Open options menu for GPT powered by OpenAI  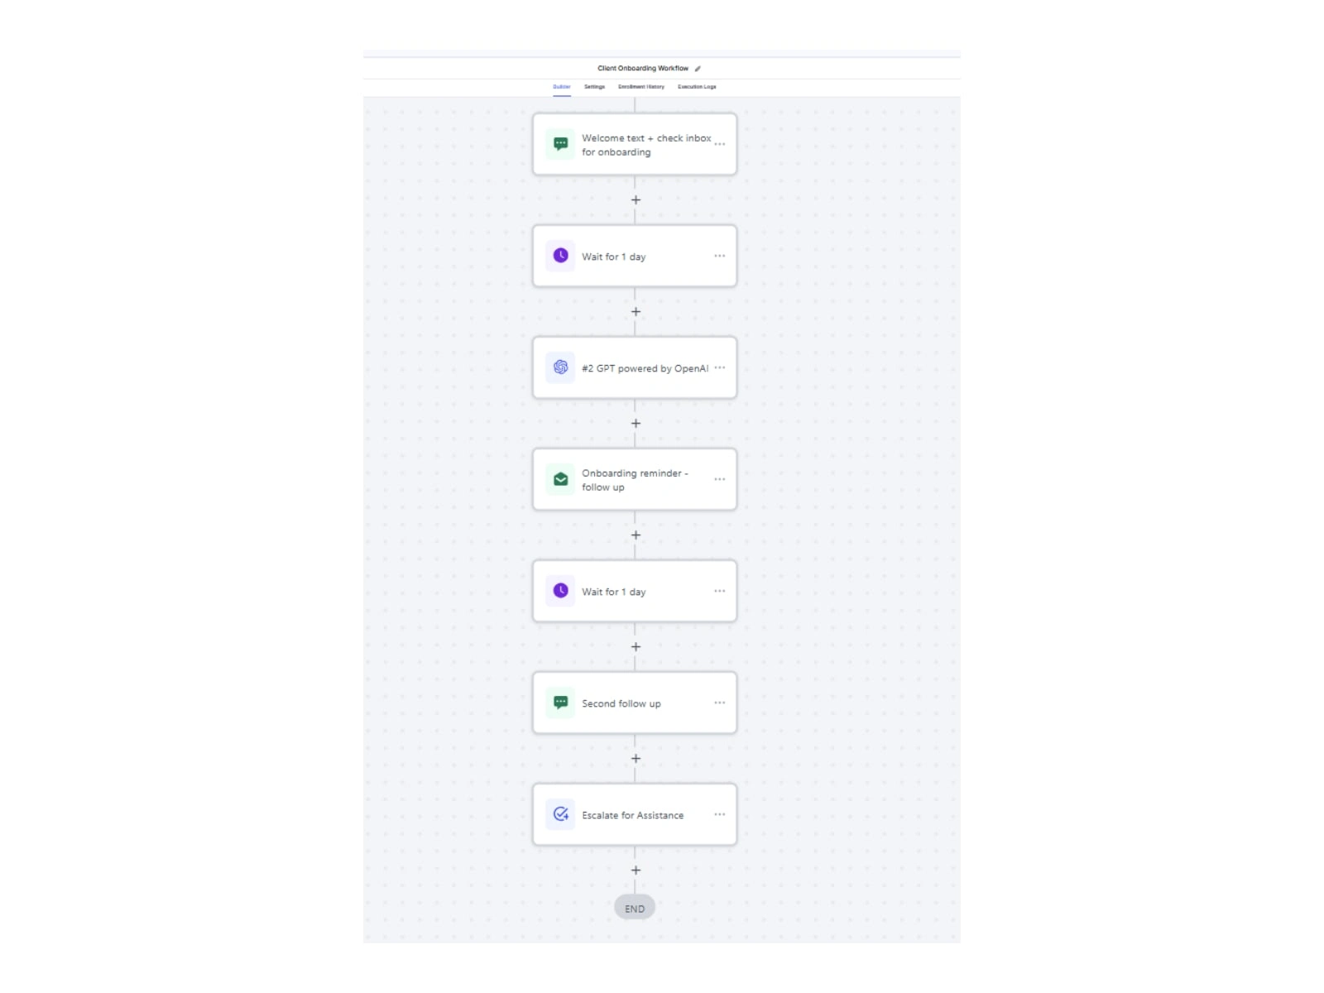tap(720, 367)
